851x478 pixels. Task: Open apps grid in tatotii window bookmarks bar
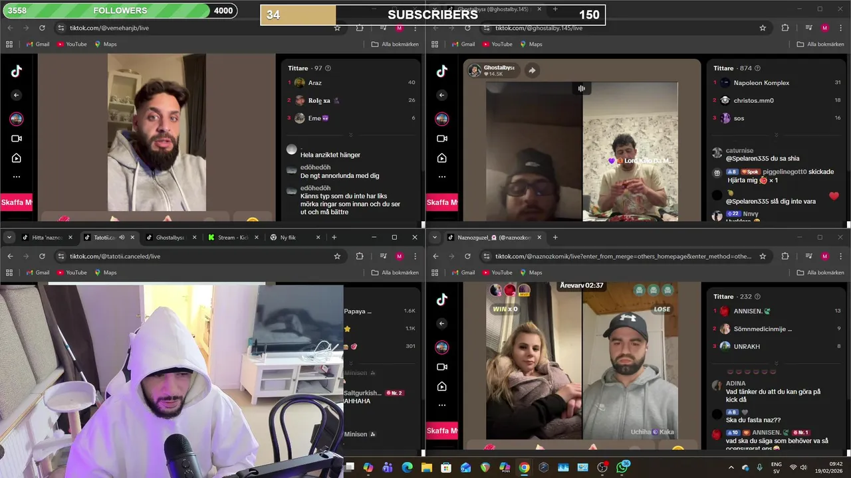[9, 272]
